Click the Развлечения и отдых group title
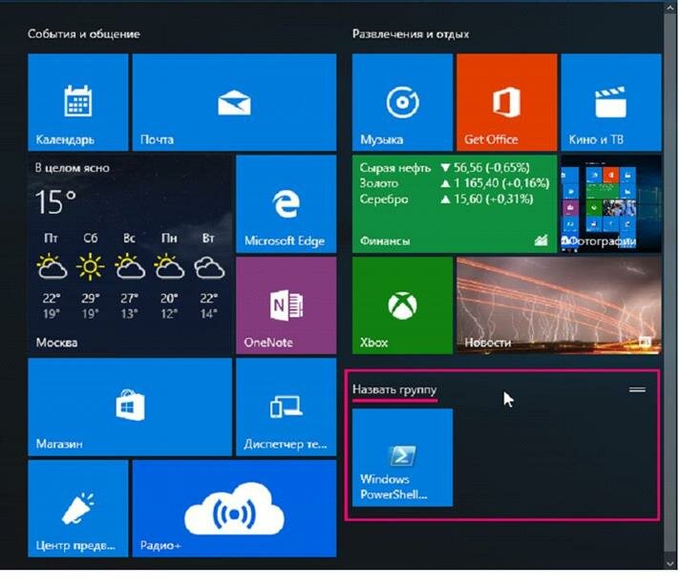This screenshot has width=680, height=586. click(411, 33)
